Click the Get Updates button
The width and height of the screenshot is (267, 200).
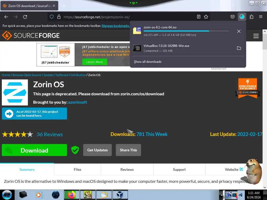pos(98,150)
